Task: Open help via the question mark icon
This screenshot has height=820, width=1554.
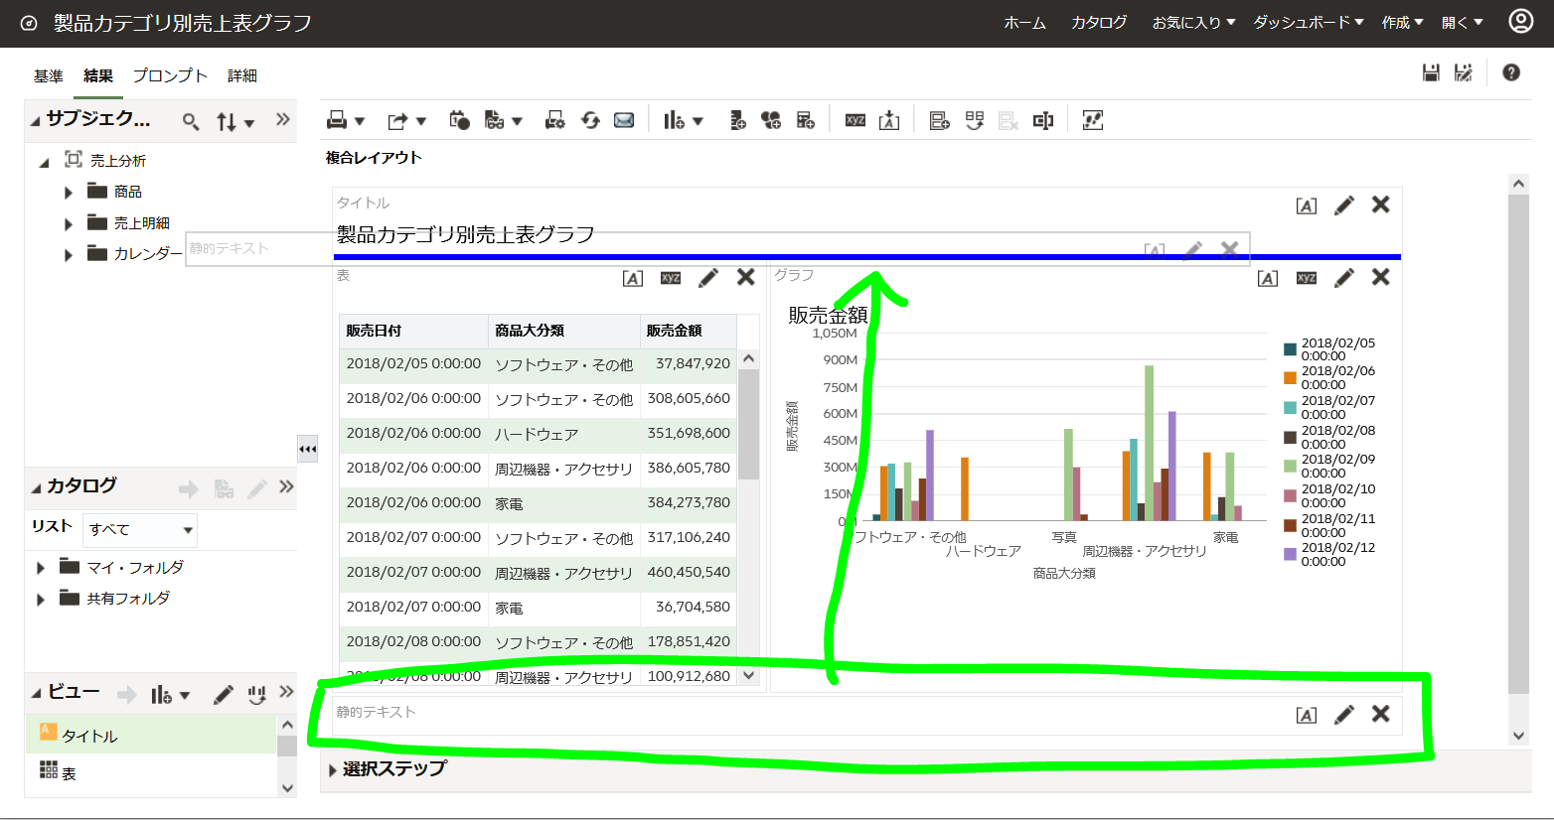Action: [x=1511, y=72]
